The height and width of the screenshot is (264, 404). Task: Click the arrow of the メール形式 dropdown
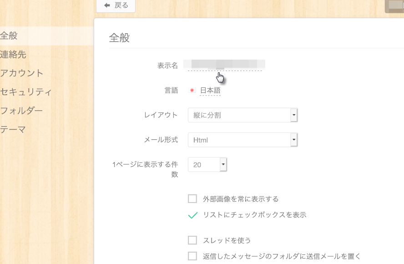(x=294, y=140)
